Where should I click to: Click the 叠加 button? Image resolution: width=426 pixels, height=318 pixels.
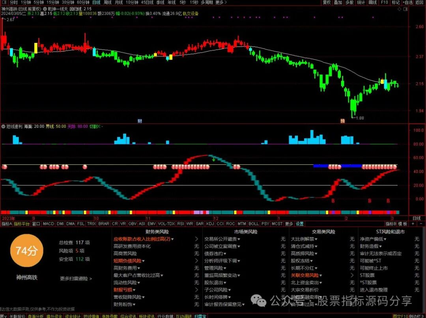[x=338, y=2]
